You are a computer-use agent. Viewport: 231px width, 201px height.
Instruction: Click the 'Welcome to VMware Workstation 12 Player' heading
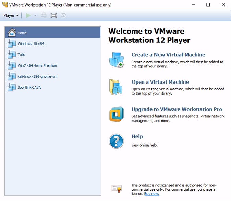click(149, 36)
